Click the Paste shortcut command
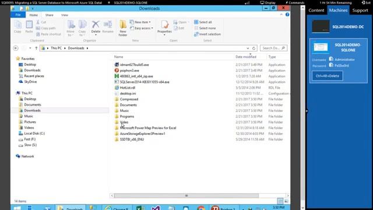This screenshot has width=373, height=210. click(x=48, y=34)
